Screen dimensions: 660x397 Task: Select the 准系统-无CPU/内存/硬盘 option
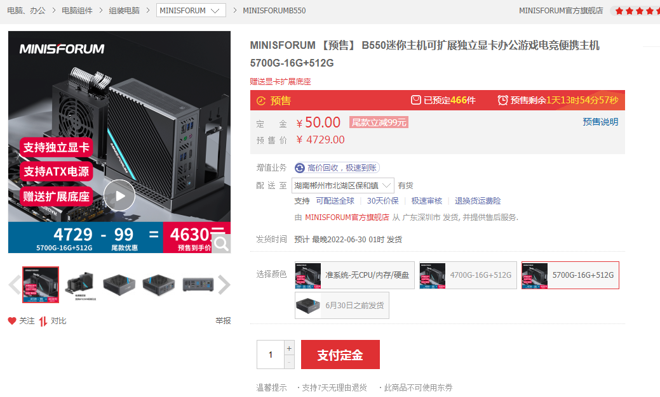(x=354, y=275)
